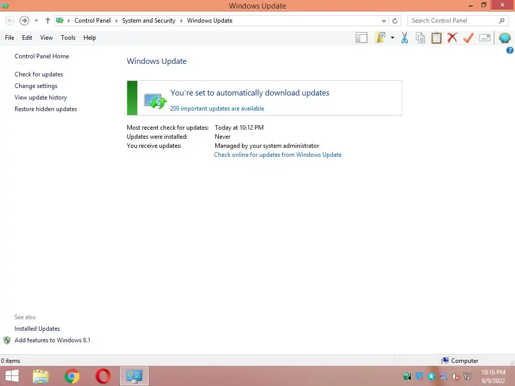The image size is (515, 386).
Task: Click the Forward navigation arrow
Action: tap(24, 21)
